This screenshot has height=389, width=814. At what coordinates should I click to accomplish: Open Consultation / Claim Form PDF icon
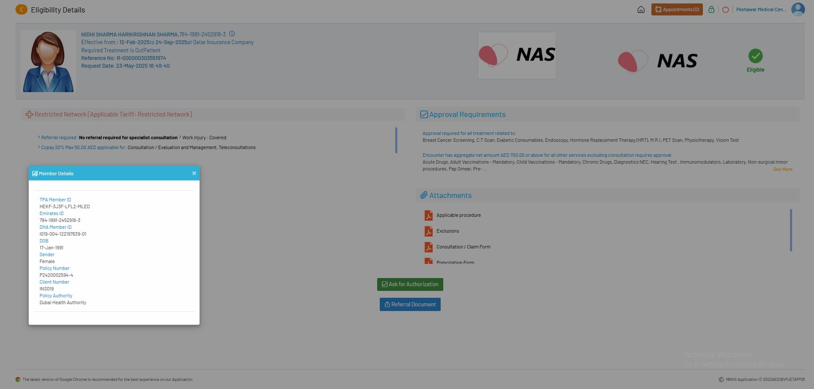428,247
